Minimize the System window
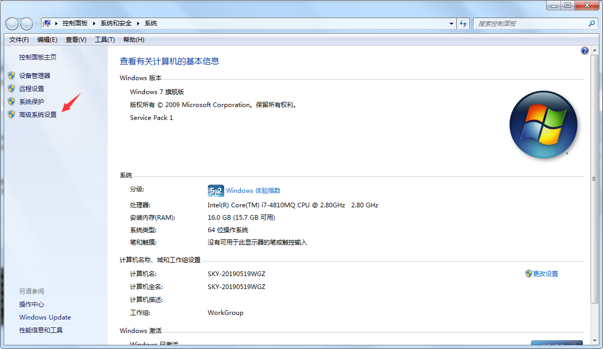The width and height of the screenshot is (603, 349). point(553,5)
